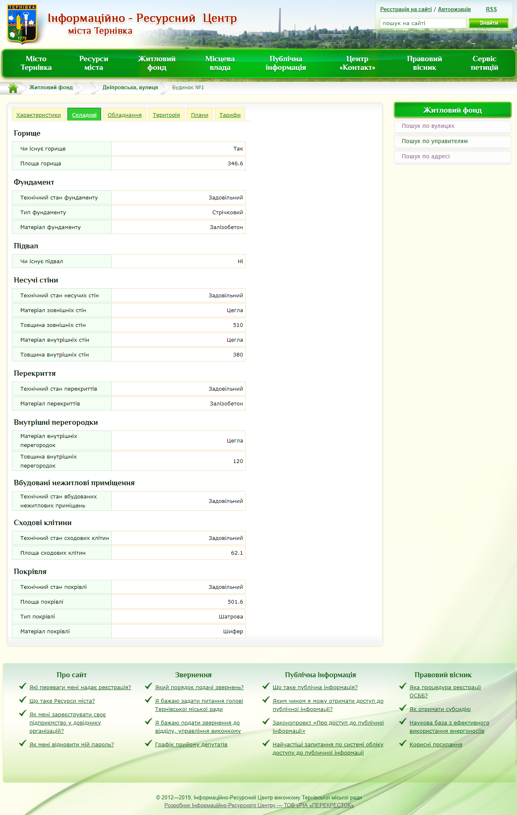Open Як отримати субсидію link
The image size is (517, 815).
(440, 709)
